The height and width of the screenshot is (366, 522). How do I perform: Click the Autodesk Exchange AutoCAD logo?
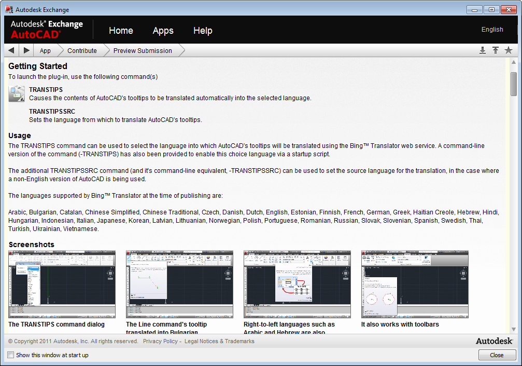(x=47, y=29)
